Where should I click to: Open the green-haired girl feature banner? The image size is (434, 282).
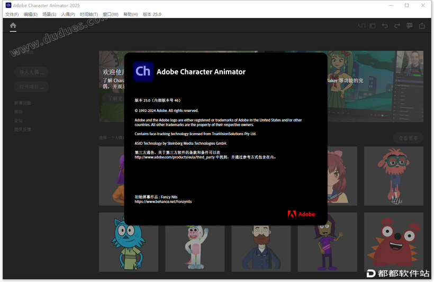375,86
